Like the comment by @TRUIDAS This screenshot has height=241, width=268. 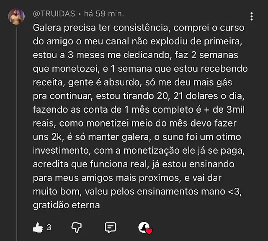pos(38,228)
